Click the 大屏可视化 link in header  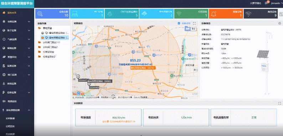click(256, 3)
